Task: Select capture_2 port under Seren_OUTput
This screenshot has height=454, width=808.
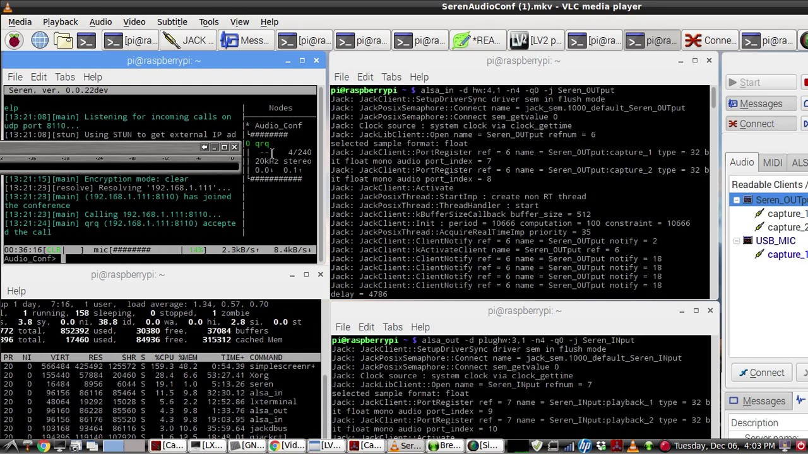Action: pos(787,227)
